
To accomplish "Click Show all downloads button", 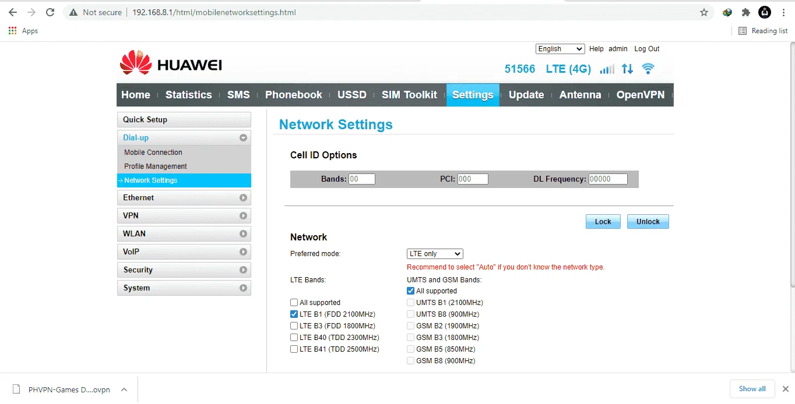I will click(752, 389).
